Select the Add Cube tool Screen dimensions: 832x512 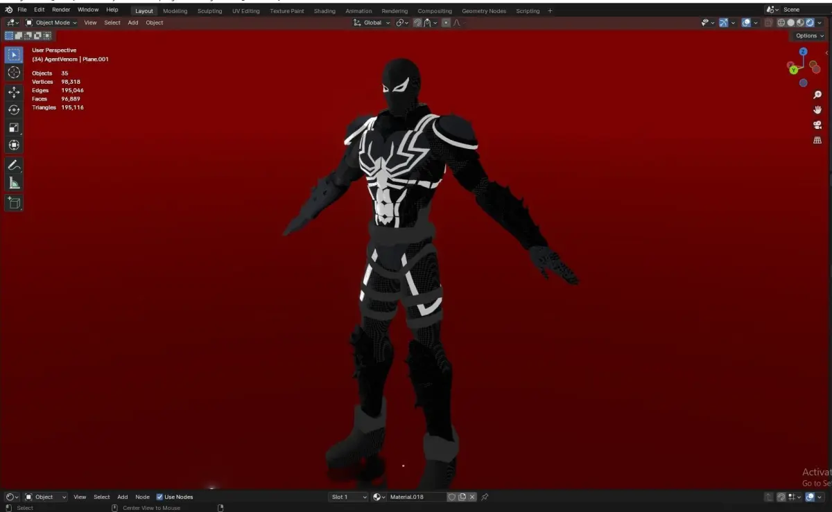point(14,203)
